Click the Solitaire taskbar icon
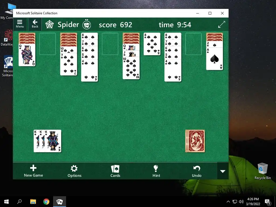 click(60, 202)
